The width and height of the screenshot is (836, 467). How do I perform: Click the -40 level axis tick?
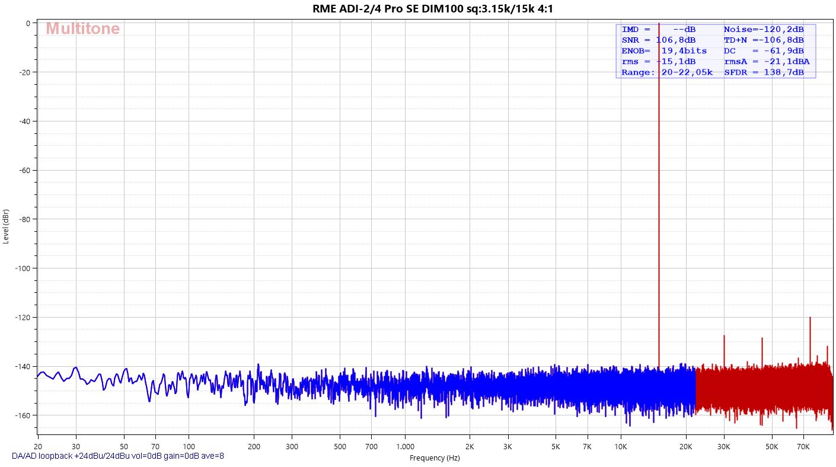(24, 121)
